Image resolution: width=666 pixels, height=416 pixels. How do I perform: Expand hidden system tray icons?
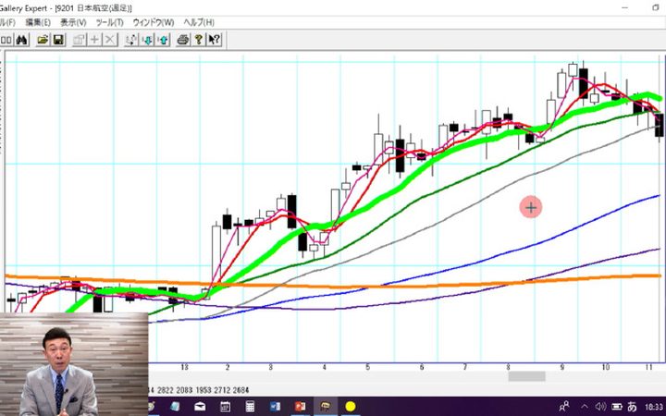point(584,407)
